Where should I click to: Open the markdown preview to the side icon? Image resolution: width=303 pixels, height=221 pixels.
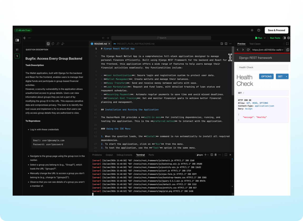click(222, 44)
